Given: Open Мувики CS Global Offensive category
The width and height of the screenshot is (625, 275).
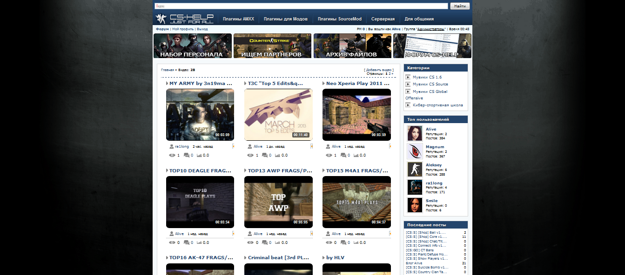Looking at the screenshot, I should (426, 95).
